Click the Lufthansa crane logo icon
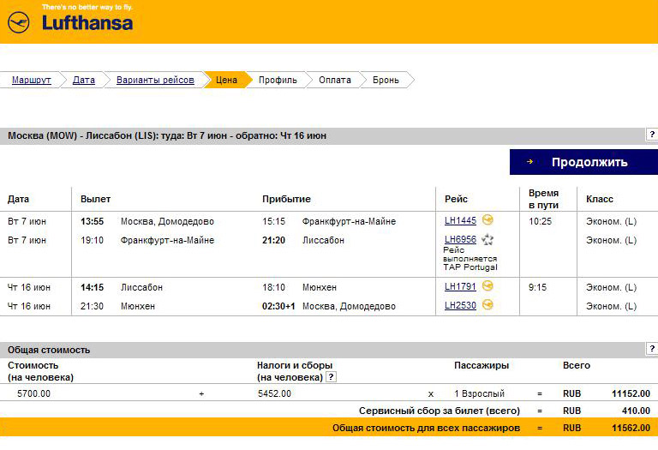Image resolution: width=658 pixels, height=450 pixels. (19, 22)
